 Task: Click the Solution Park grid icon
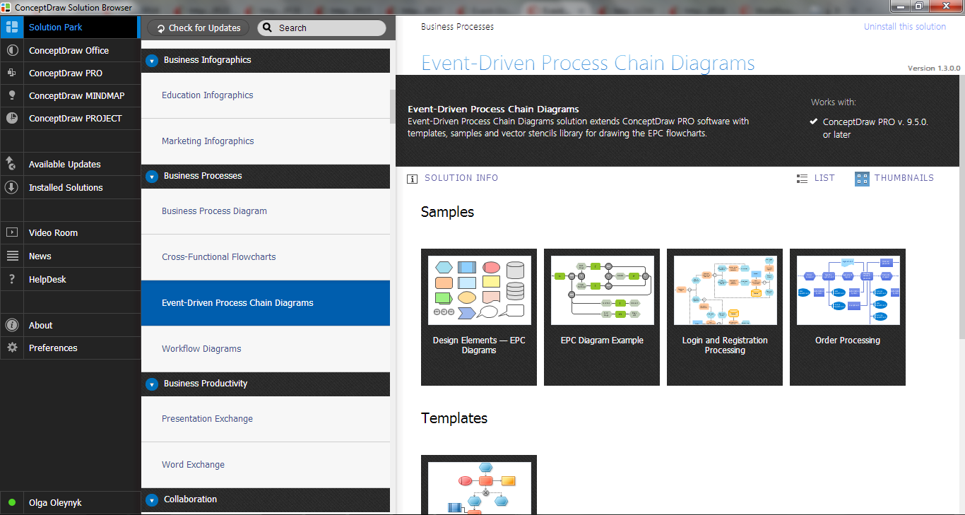(11, 28)
